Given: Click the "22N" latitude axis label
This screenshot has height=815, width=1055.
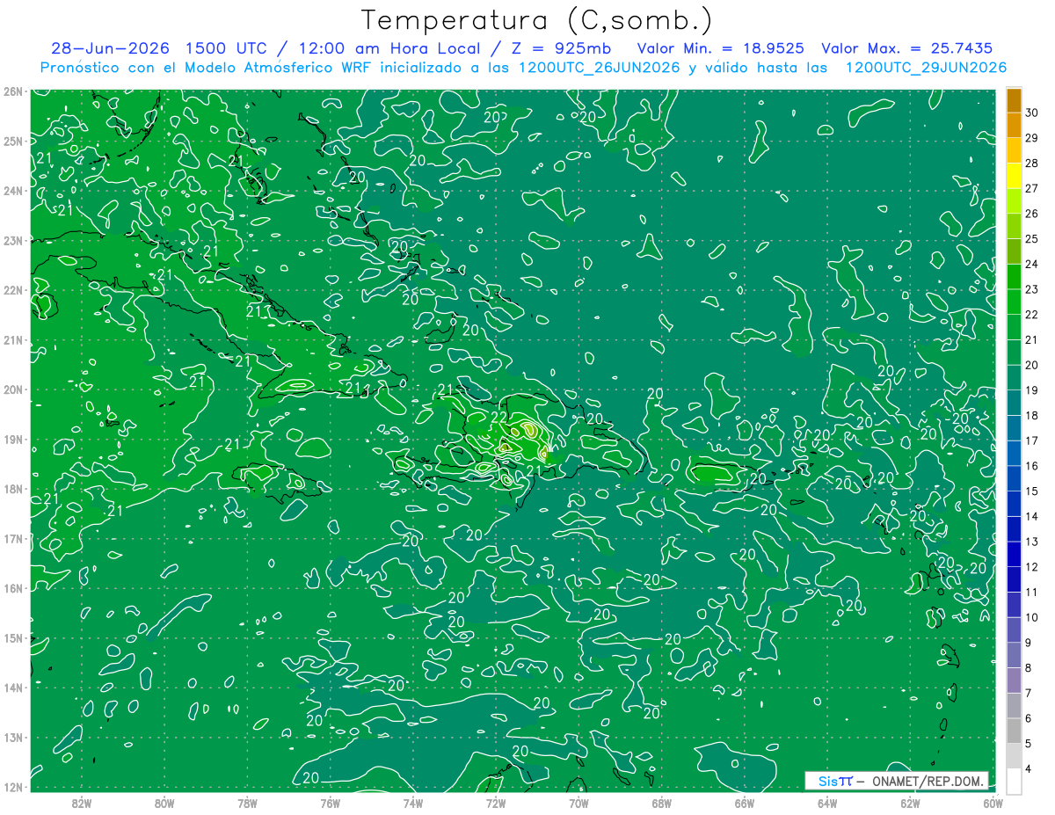Looking at the screenshot, I should coord(13,290).
